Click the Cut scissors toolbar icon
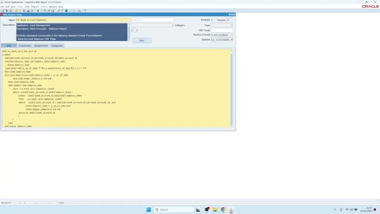Viewport: 380px width, 214px height. click(x=37, y=11)
